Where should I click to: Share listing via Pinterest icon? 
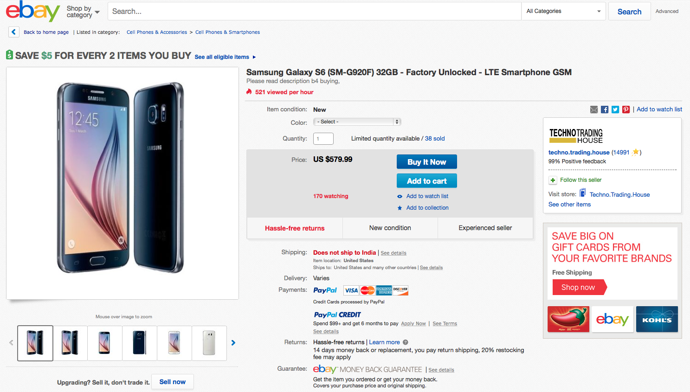click(x=626, y=109)
